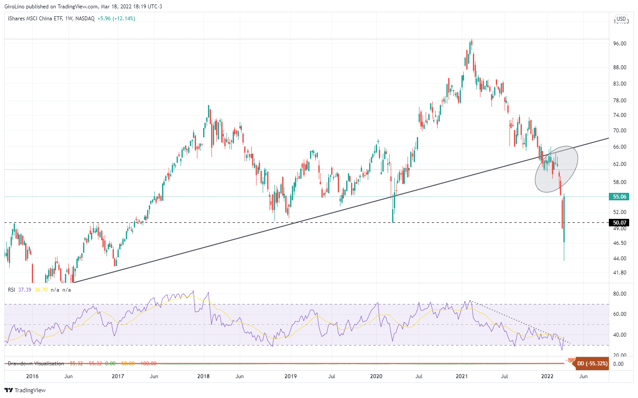Click the 2019 time axis label
This screenshot has width=638, height=398.
291,376
